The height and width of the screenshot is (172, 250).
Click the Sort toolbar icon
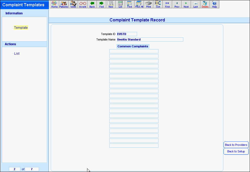[158, 4]
